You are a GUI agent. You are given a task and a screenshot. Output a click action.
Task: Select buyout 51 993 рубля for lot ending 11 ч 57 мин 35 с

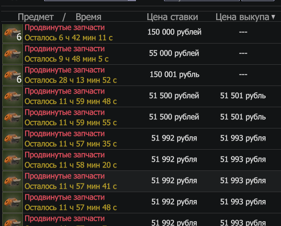243,138
